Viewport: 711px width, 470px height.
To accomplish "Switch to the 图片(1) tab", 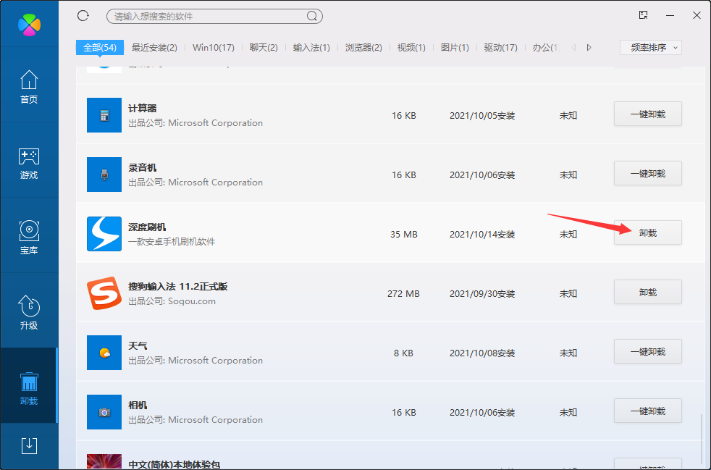I will [x=455, y=48].
